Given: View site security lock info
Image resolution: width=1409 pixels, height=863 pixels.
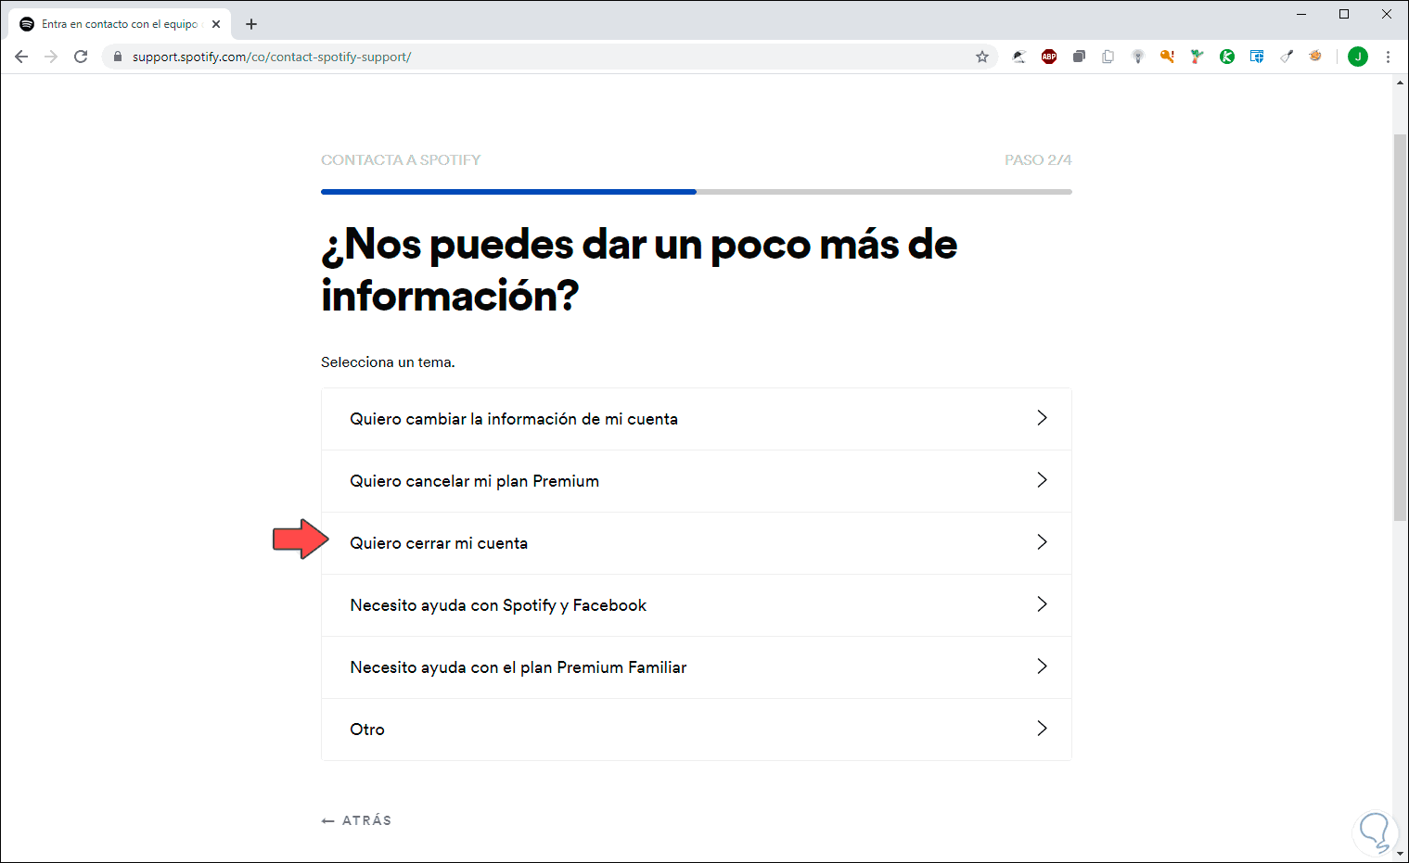Looking at the screenshot, I should point(118,57).
